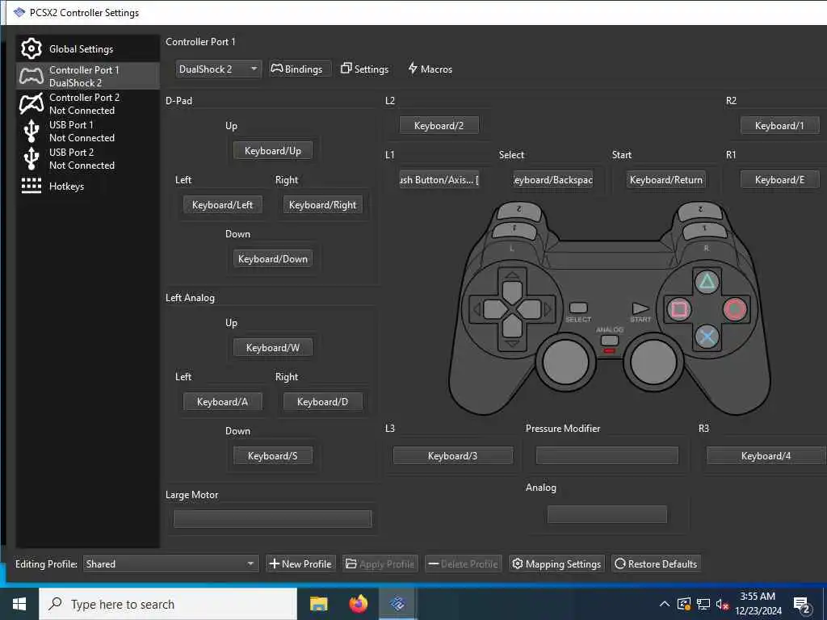Rebind D-Pad Left Keyboard/Left button
Screen dimensions: 827x620
click(x=223, y=204)
